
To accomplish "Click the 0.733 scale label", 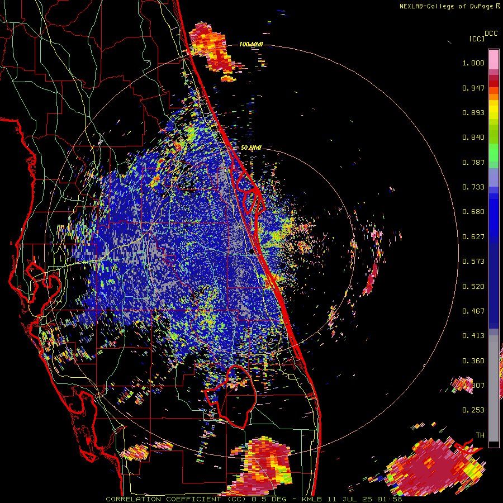I will coord(473,187).
